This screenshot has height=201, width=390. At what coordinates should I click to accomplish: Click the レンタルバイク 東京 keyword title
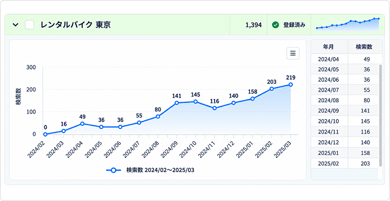pos(76,25)
